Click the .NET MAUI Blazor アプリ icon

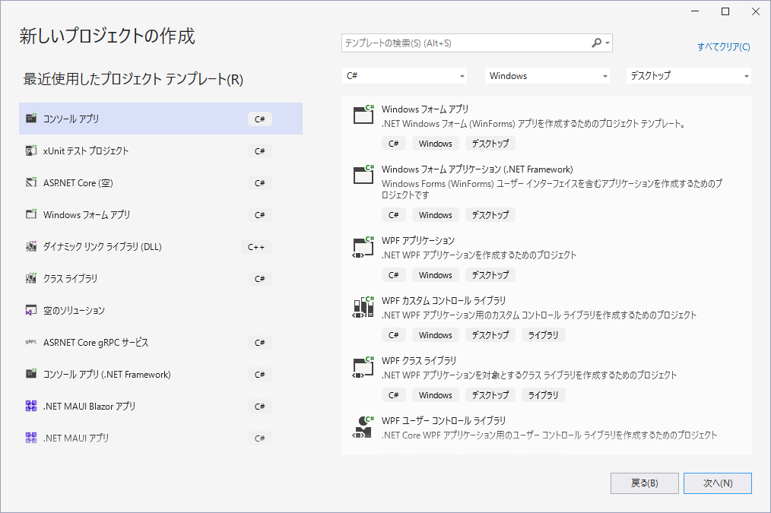[31, 406]
